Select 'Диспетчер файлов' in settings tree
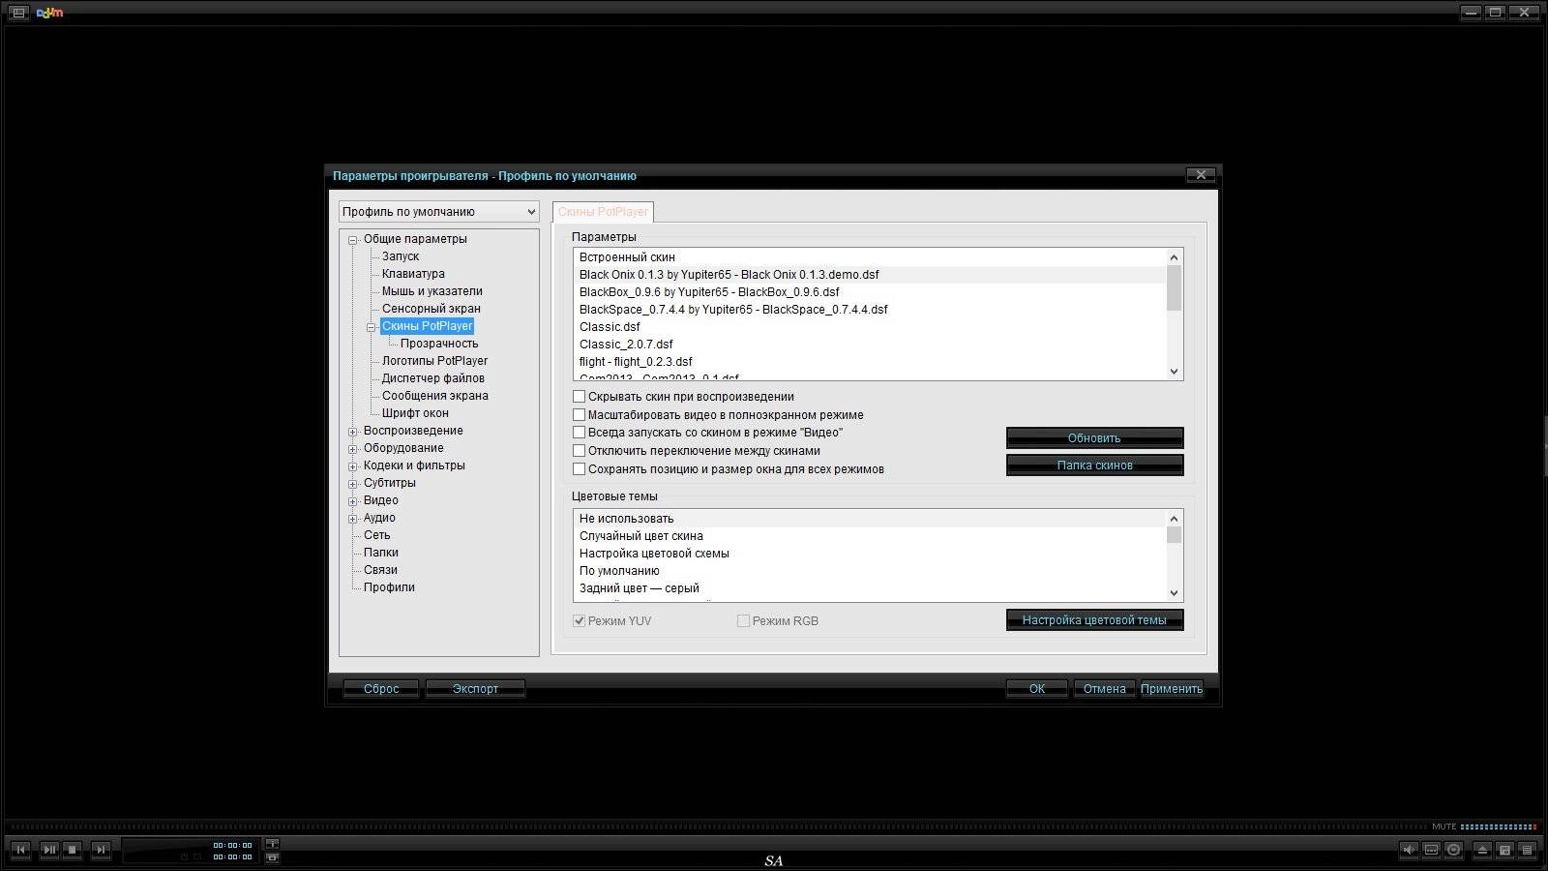1548x871 pixels. tap(432, 378)
